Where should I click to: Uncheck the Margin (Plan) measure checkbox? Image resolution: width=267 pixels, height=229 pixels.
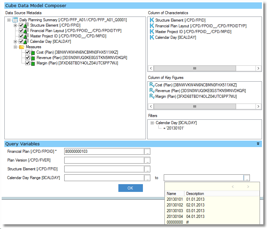(27, 63)
